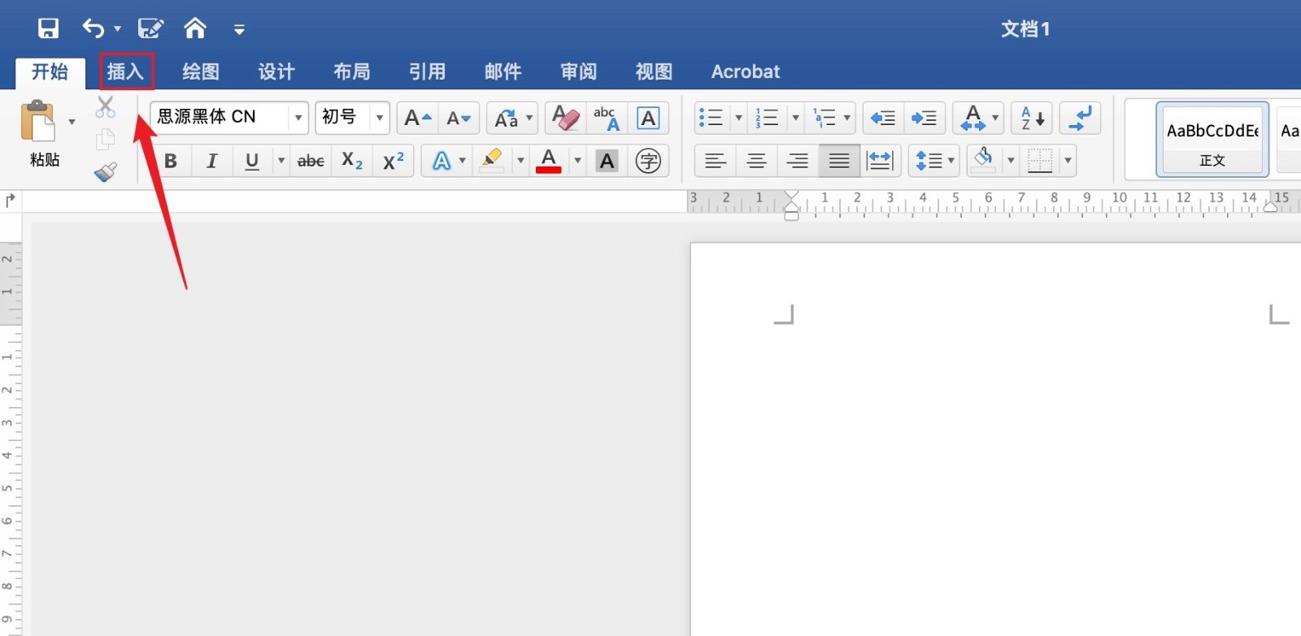Open the 引用 ribbon tab
Screen dimensions: 1301x636
[428, 71]
